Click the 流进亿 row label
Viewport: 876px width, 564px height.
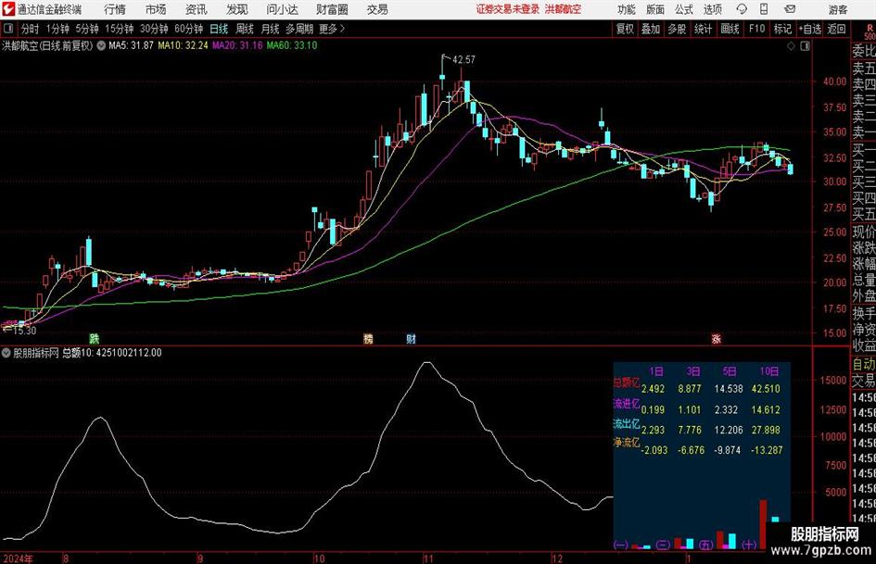pos(627,403)
